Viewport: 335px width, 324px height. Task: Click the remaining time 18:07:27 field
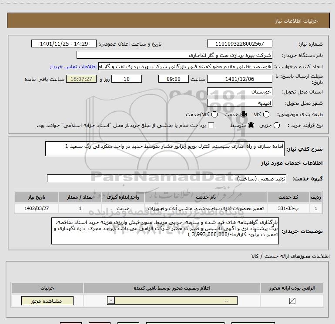[x=81, y=79]
